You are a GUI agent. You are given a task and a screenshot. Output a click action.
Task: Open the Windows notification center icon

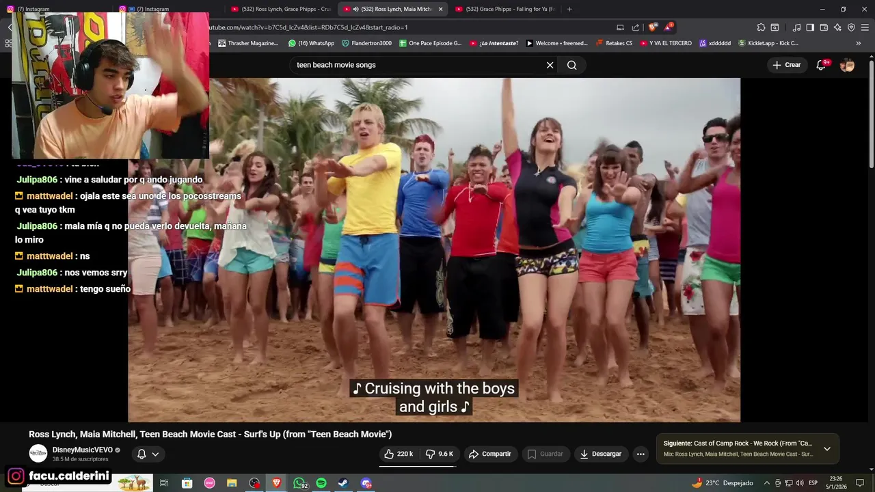click(x=860, y=483)
